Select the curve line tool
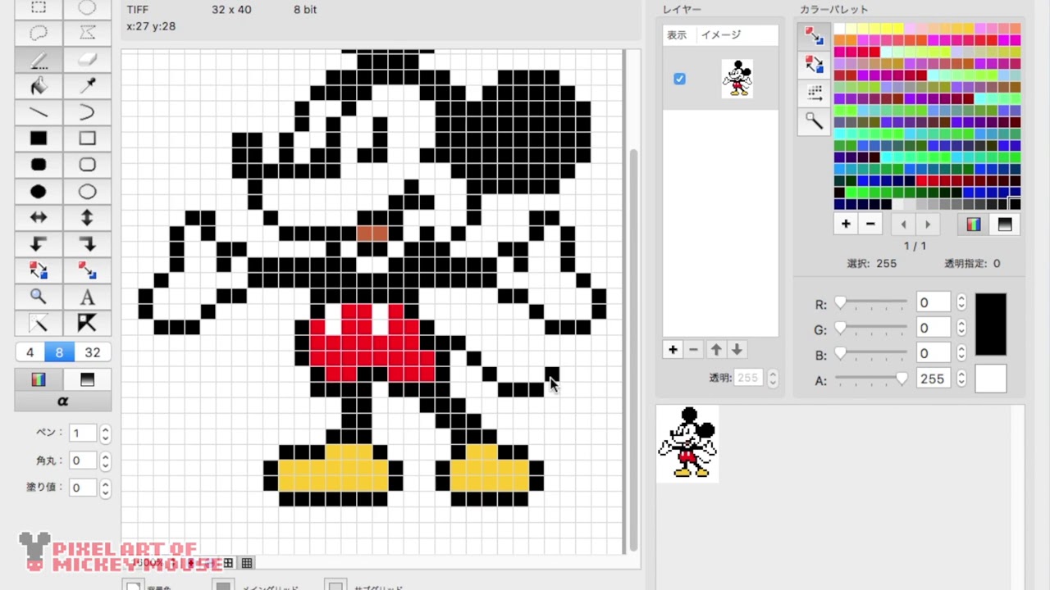 click(x=87, y=111)
